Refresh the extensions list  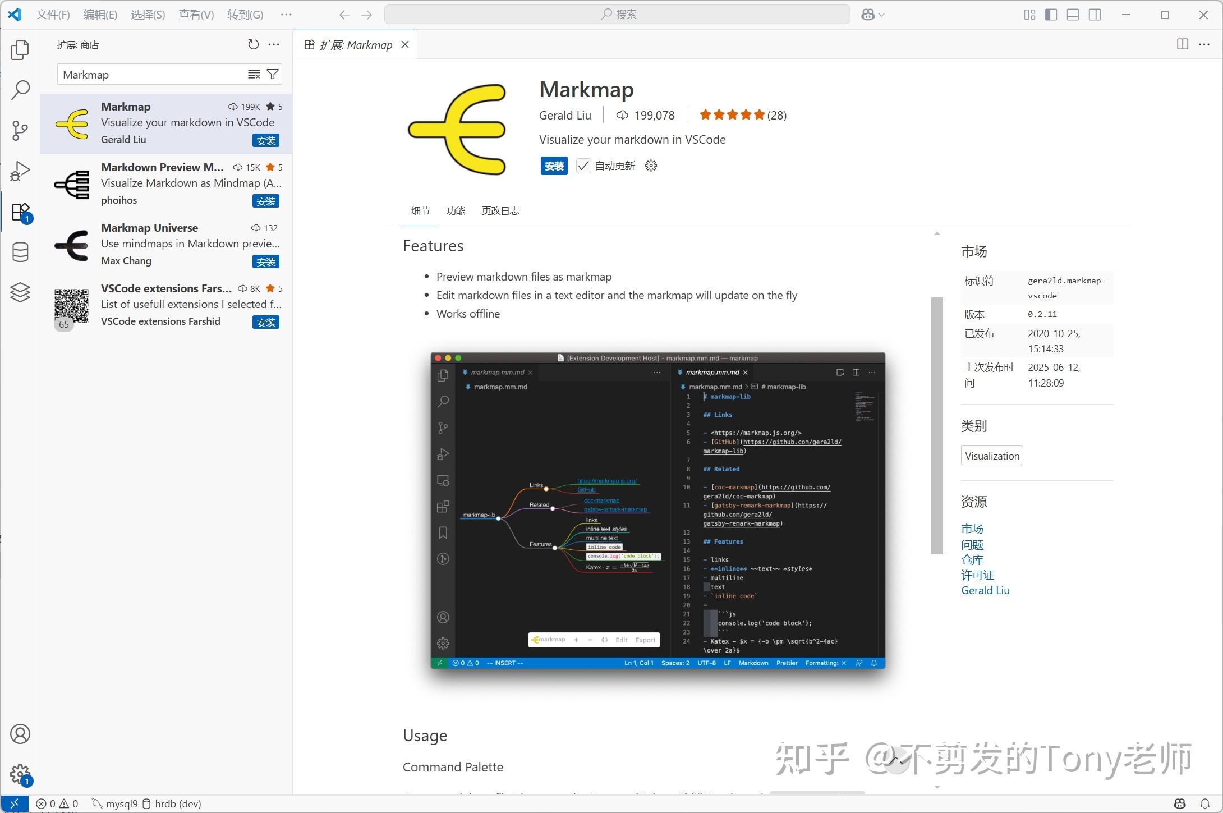[x=253, y=44]
